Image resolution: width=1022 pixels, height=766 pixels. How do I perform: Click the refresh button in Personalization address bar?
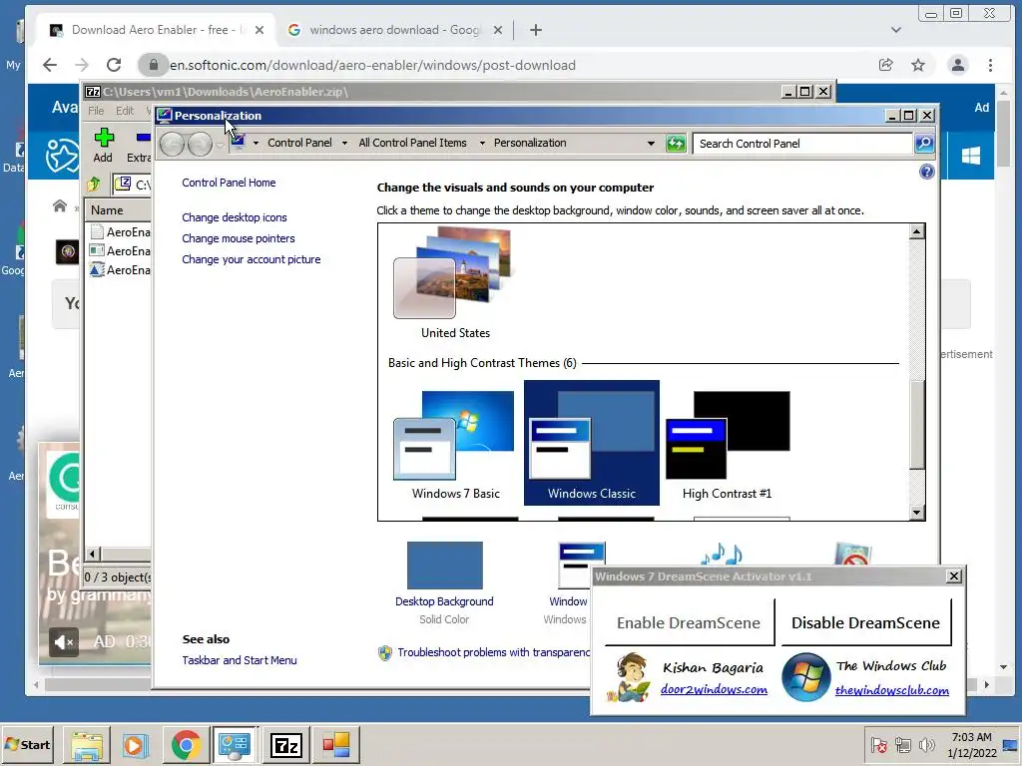tap(676, 144)
